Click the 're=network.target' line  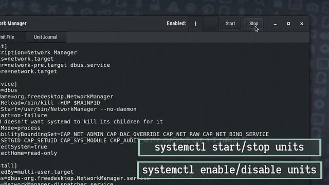point(28,71)
